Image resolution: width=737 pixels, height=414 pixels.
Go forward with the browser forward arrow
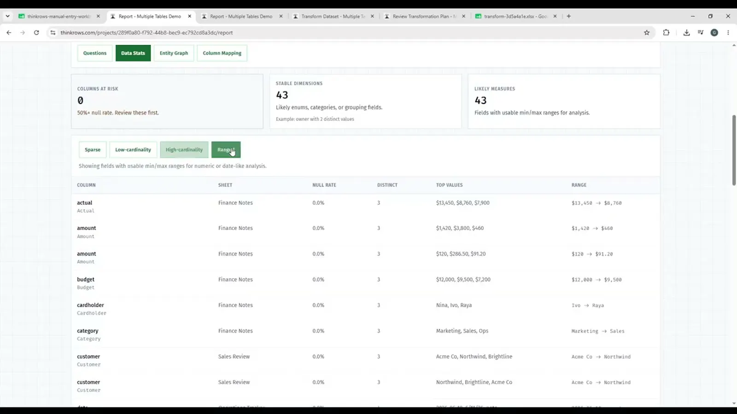(22, 33)
